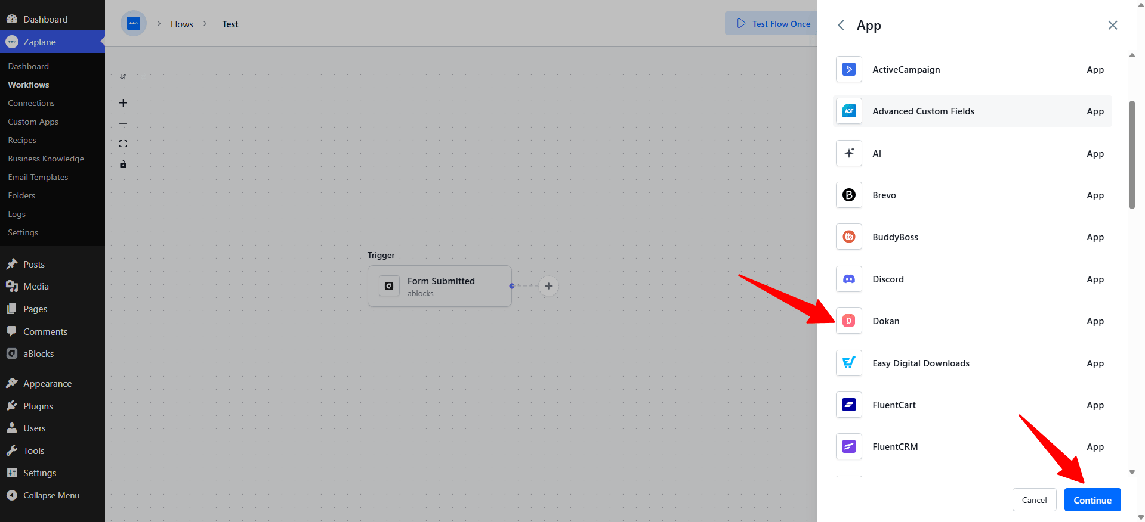Select the Form Submitted trigger node
Screen dimensions: 1145x522
tap(440, 286)
